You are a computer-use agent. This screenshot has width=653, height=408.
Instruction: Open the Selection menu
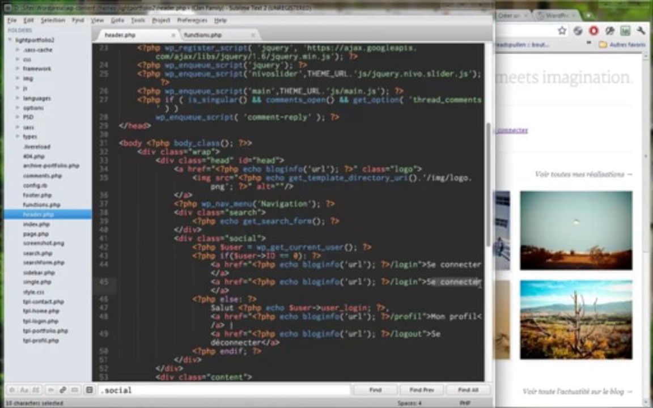click(53, 20)
